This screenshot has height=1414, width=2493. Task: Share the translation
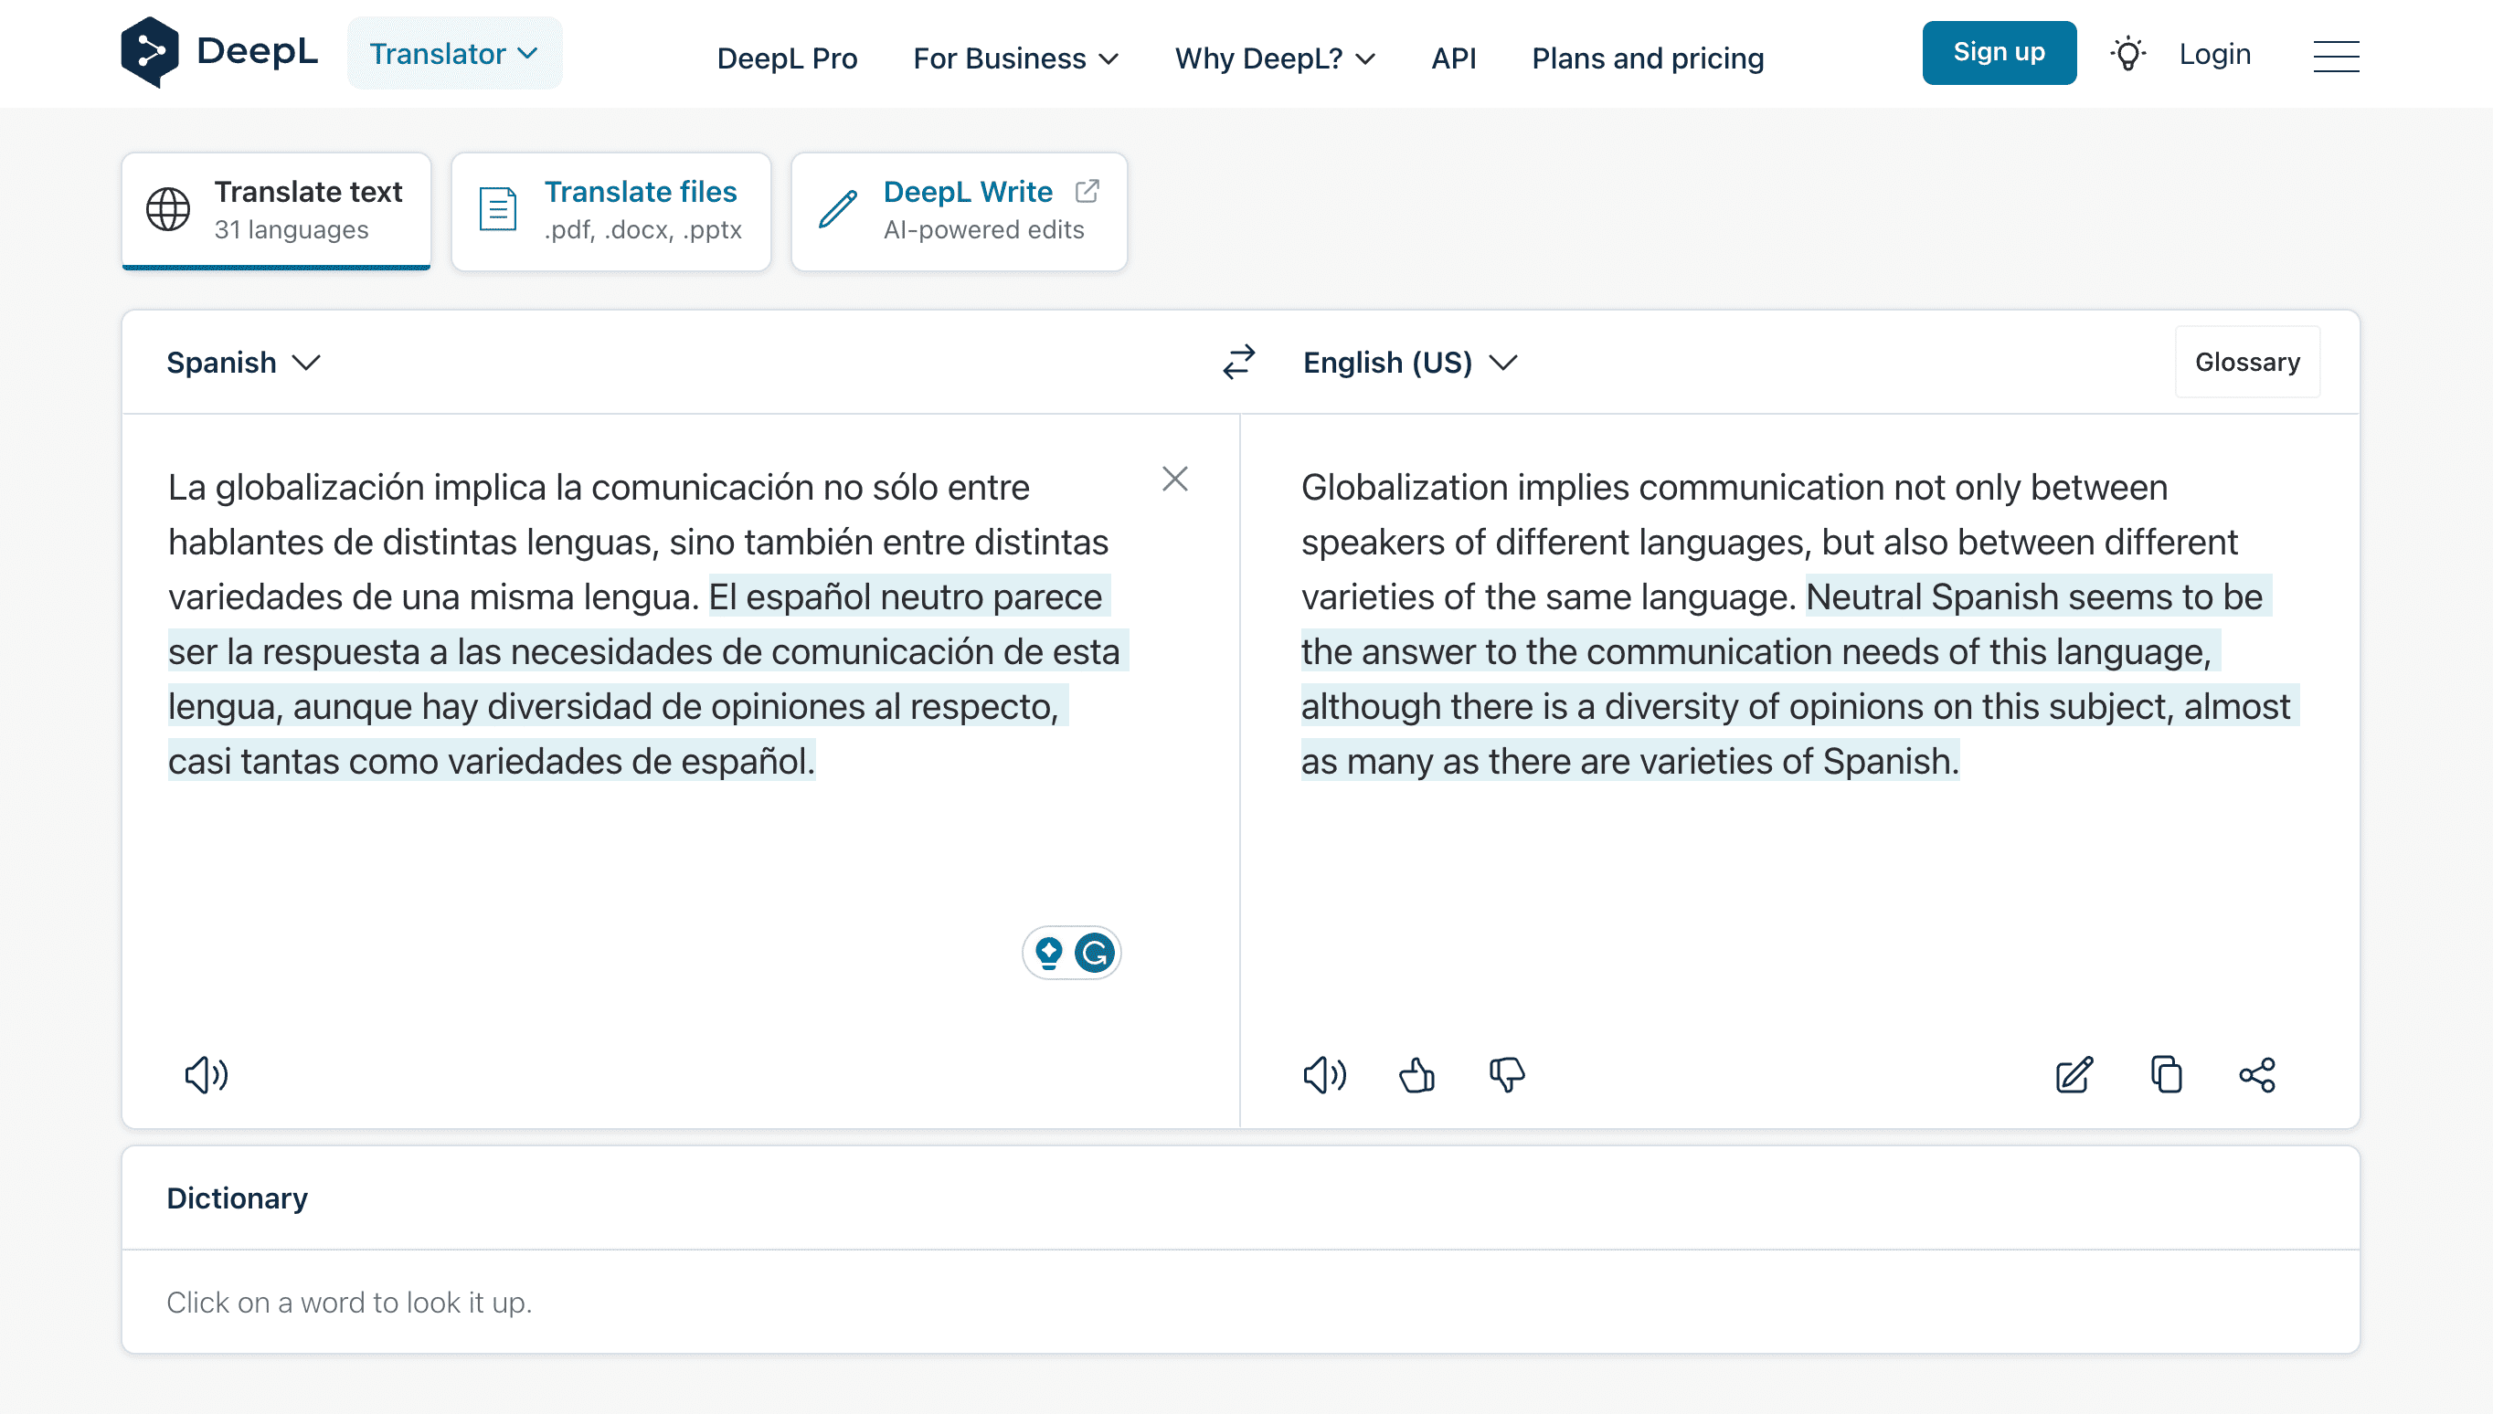[2256, 1074]
